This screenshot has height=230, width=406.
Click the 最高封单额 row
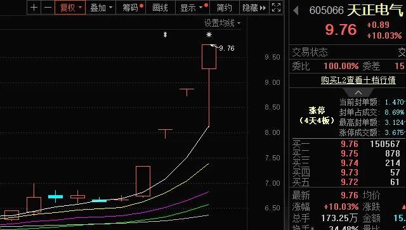pyautogui.click(x=372, y=122)
